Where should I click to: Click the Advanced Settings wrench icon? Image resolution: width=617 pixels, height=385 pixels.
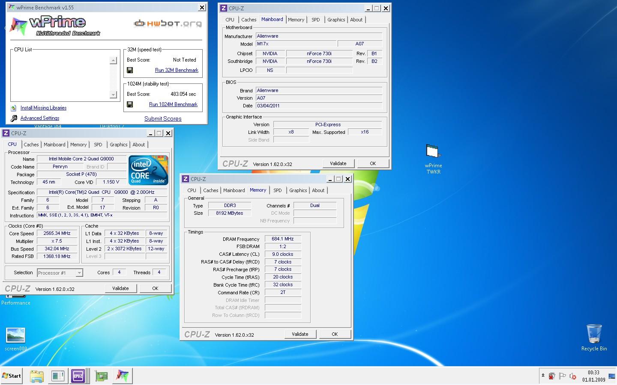[x=14, y=118]
